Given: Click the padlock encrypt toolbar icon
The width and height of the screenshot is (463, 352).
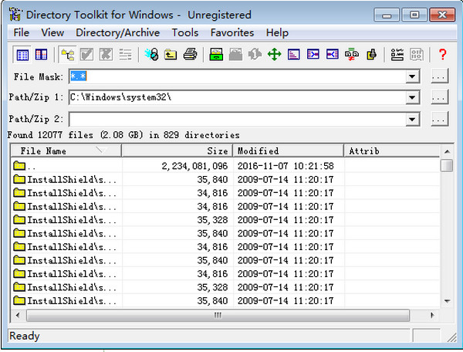Looking at the screenshot, I should point(152,55).
